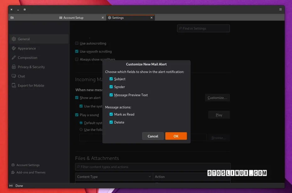Screen dimensions: 292x193
Task: Open the General settings category
Action: (39, 39)
